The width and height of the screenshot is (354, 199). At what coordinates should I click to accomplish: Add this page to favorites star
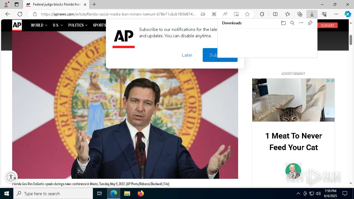point(247,14)
